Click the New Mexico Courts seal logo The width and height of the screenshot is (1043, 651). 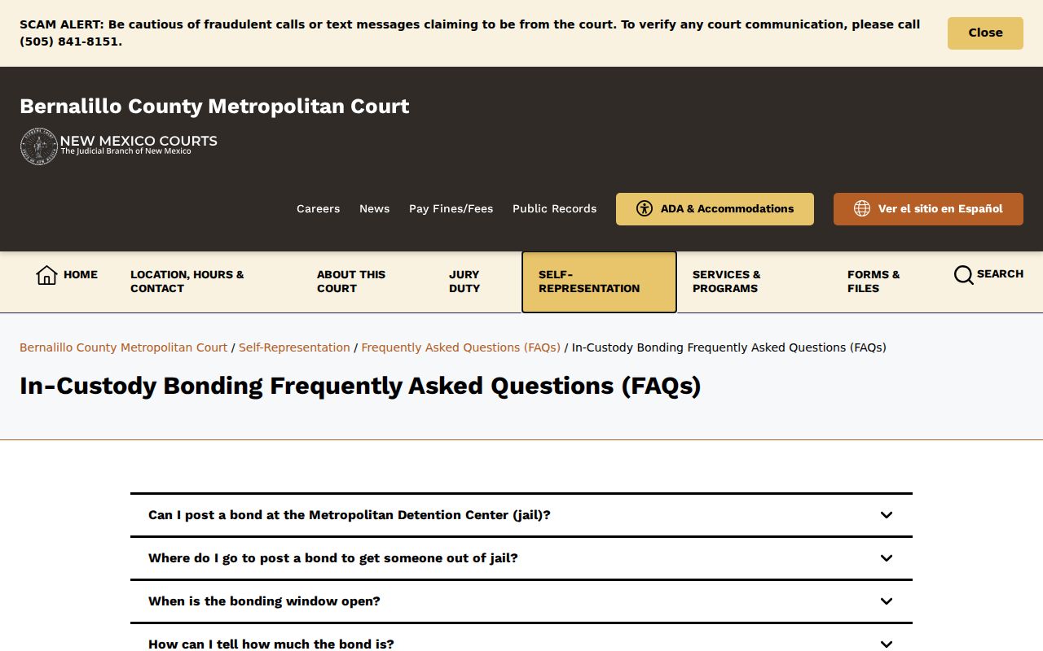pyautogui.click(x=38, y=147)
